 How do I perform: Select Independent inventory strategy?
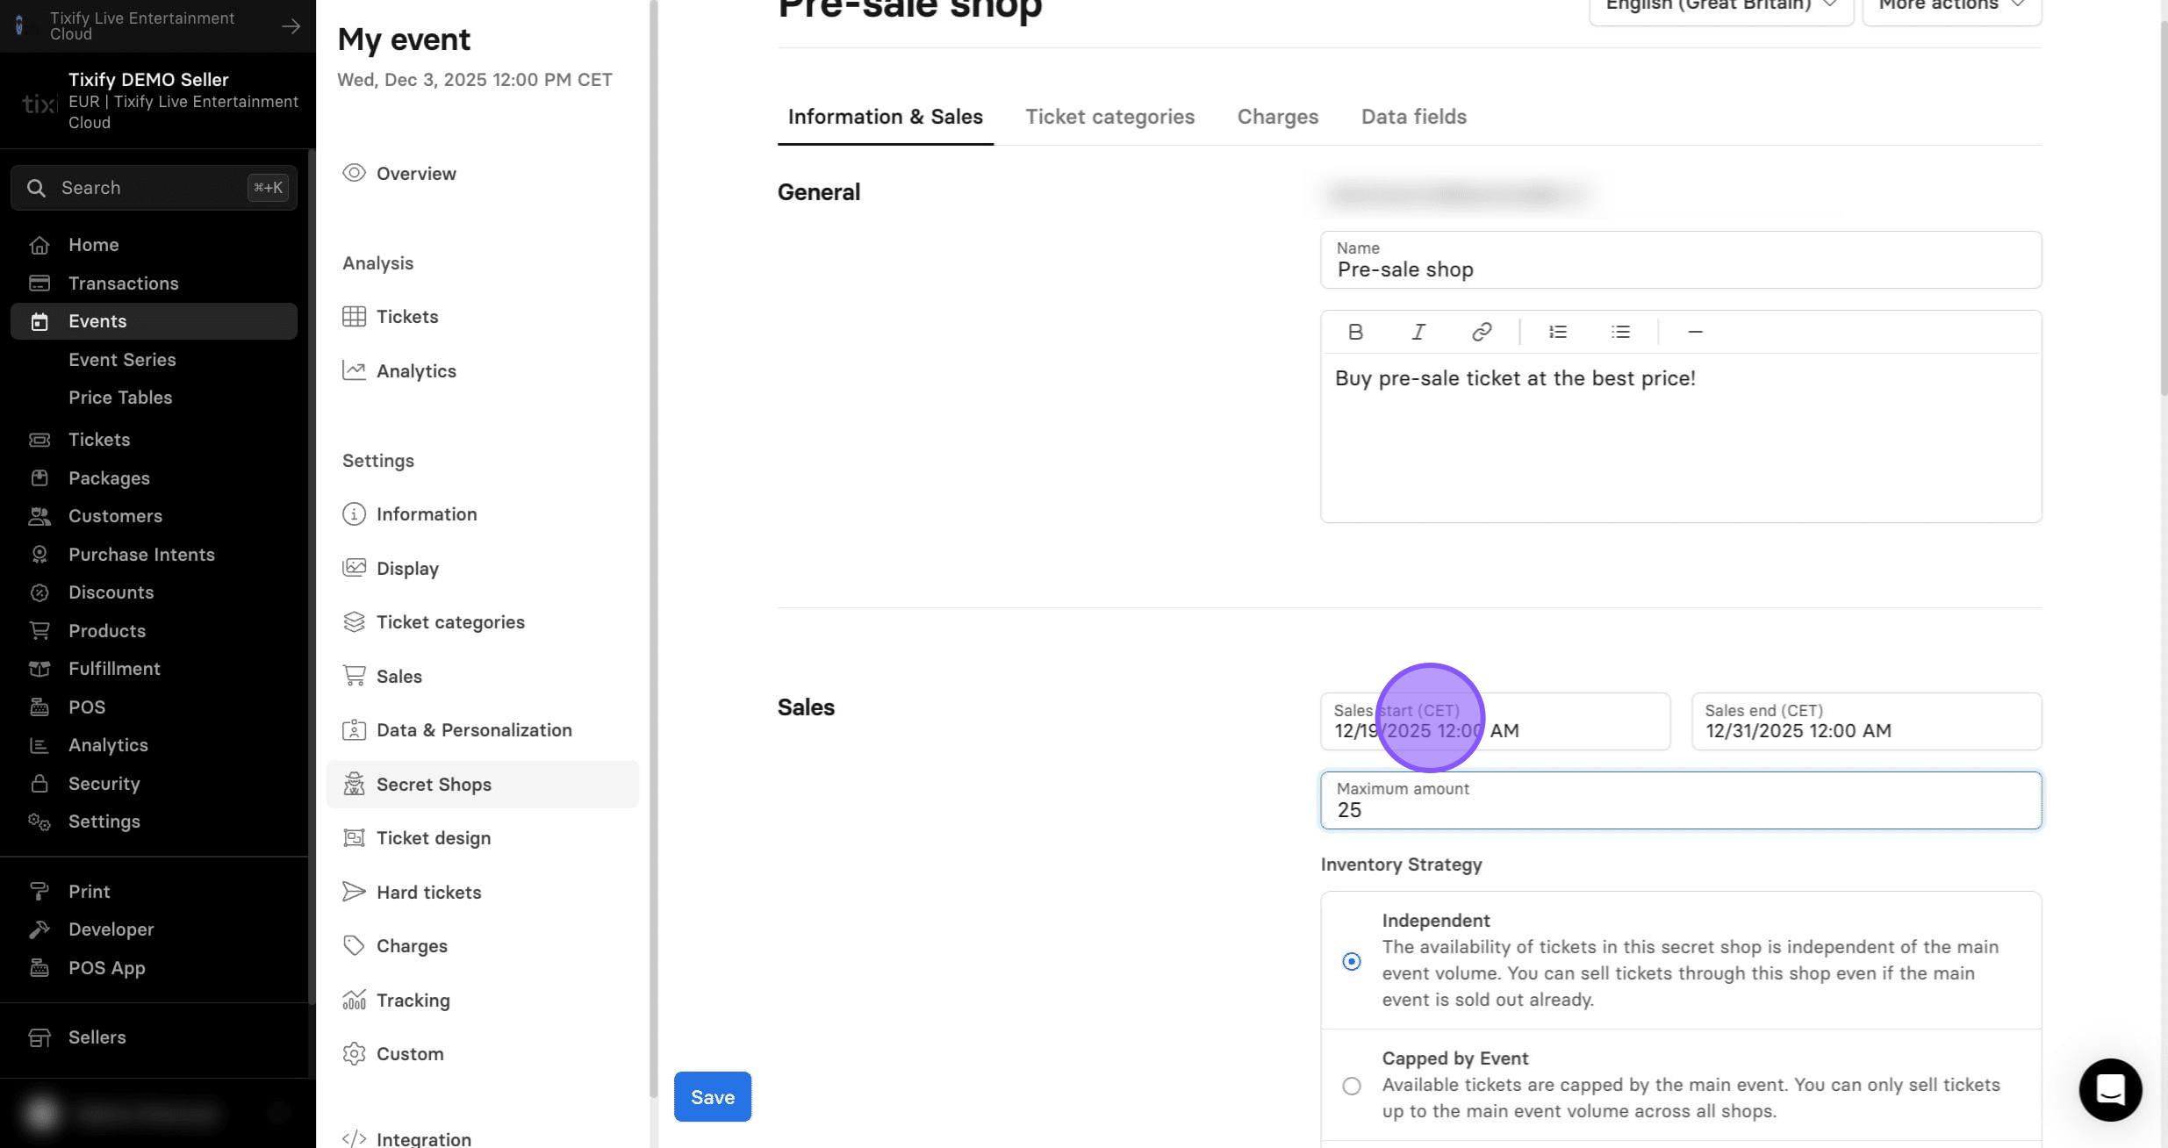1352,961
